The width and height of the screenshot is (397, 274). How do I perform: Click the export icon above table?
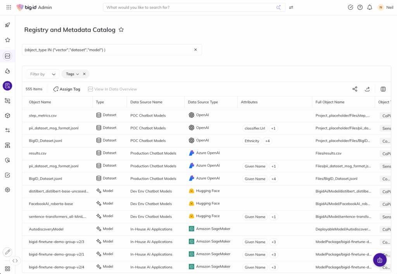367,89
